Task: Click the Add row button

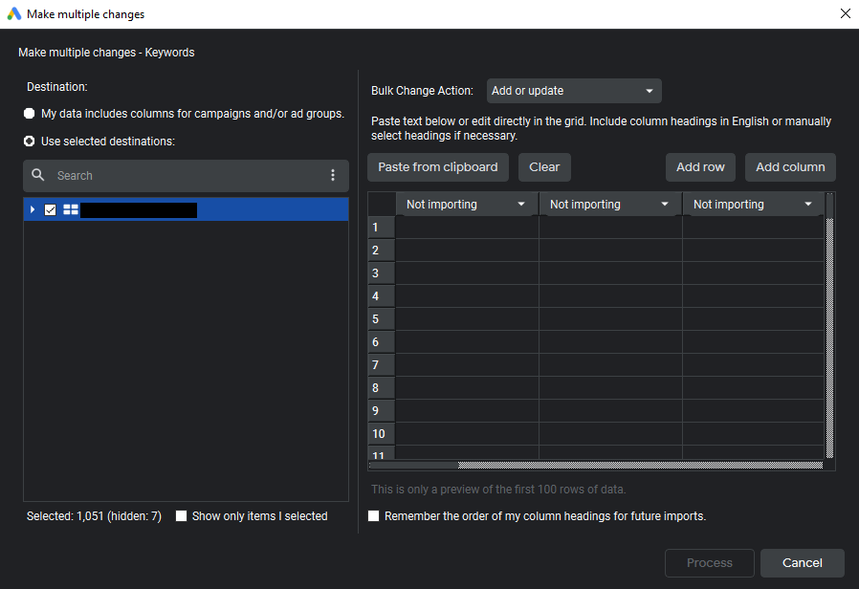Action: click(x=700, y=167)
